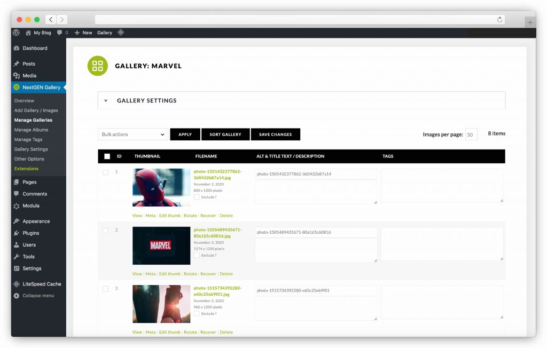547x348 pixels.
Task: Click the green gallery grid icon next to the title
Action: (x=97, y=66)
